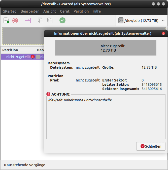Click the Schließen button
This screenshot has width=168, height=170.
click(151, 146)
